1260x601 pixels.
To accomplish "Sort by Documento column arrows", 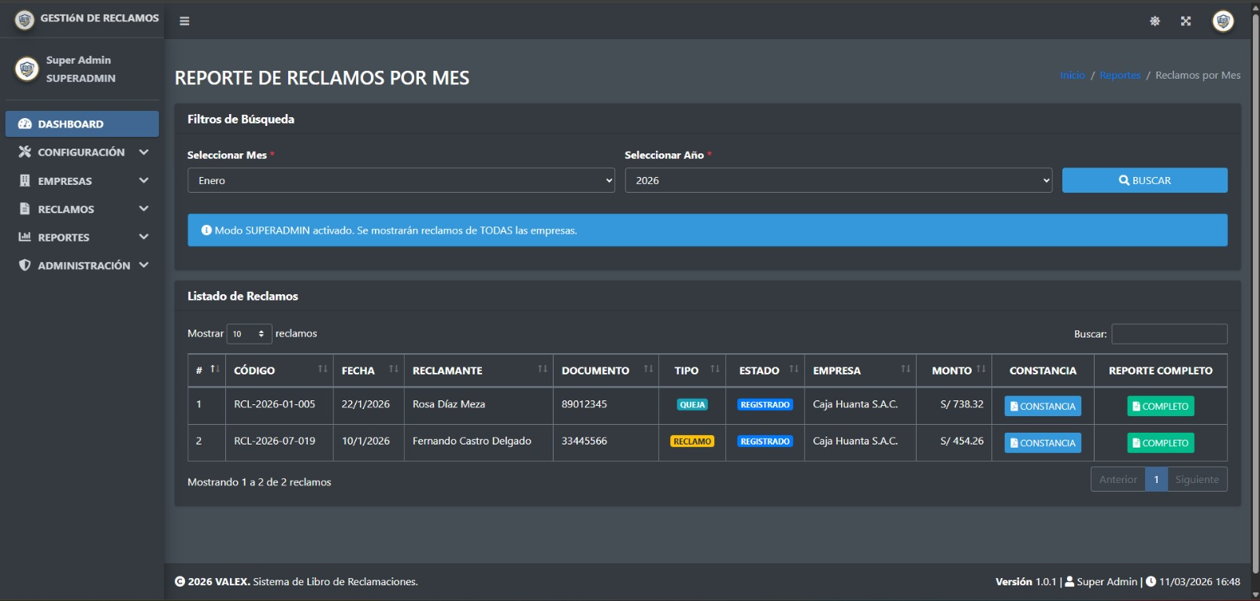I will tap(648, 369).
